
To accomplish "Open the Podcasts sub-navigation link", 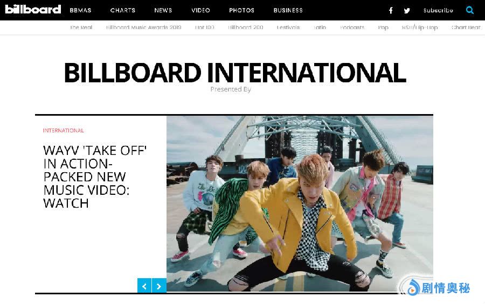I will [x=352, y=27].
